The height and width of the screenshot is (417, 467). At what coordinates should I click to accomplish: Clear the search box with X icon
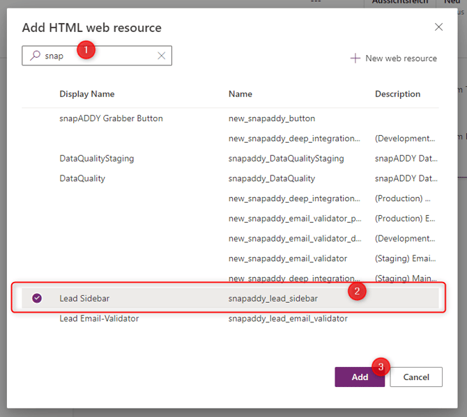pyautogui.click(x=161, y=56)
